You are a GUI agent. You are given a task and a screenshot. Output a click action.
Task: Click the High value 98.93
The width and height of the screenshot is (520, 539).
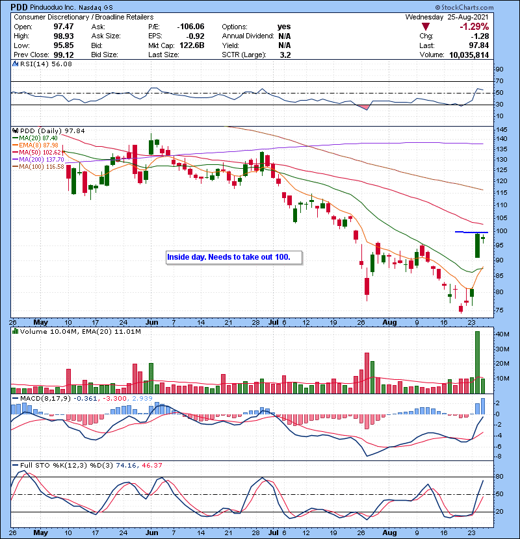(63, 36)
